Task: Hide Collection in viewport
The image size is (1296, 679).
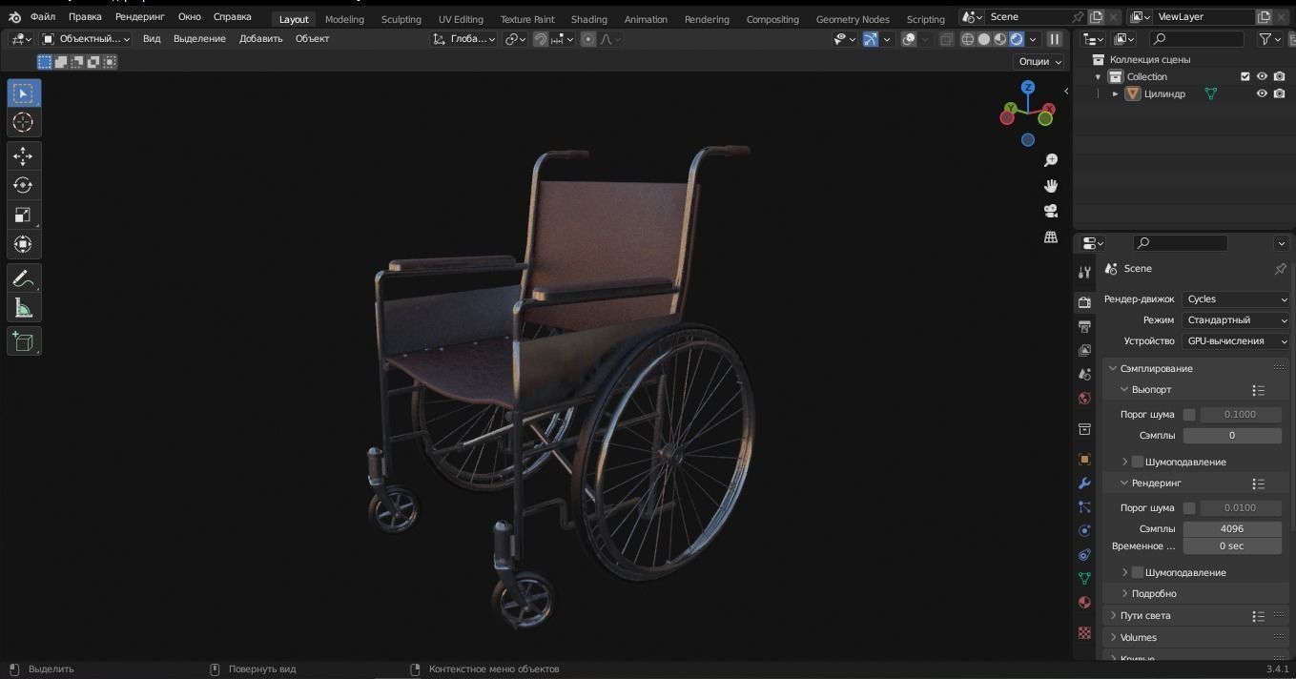Action: pyautogui.click(x=1262, y=76)
